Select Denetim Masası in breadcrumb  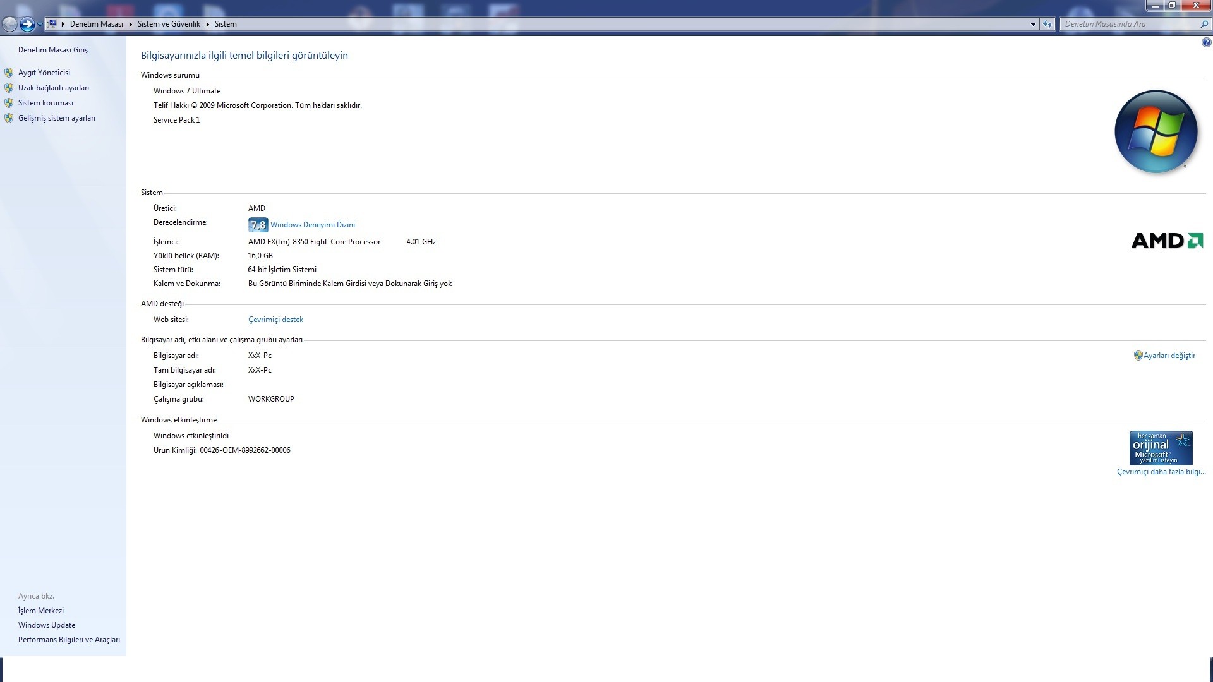pos(96,24)
